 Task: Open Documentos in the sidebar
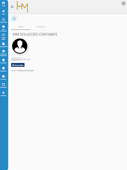tap(3, 45)
